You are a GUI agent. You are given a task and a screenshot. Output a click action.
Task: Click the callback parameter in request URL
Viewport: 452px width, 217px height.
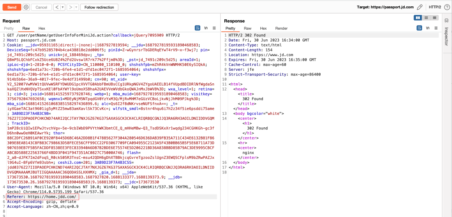click(123, 35)
